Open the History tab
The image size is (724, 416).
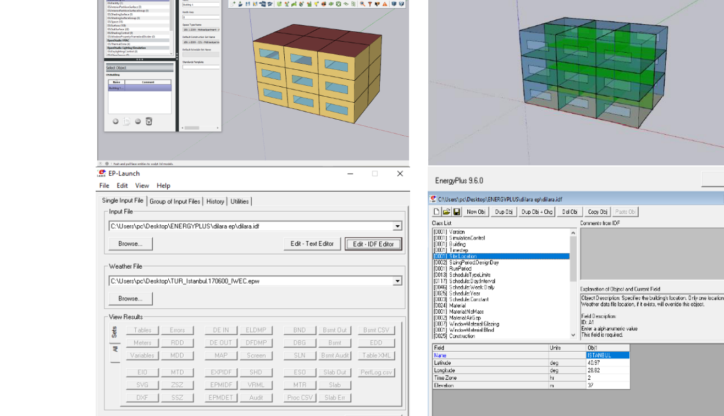coord(215,201)
